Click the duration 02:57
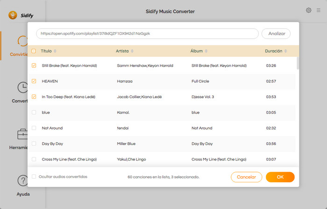Screen dimensions: 327x209 [271, 81]
